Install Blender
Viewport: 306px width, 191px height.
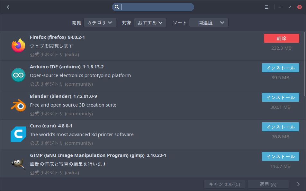[x=280, y=97]
